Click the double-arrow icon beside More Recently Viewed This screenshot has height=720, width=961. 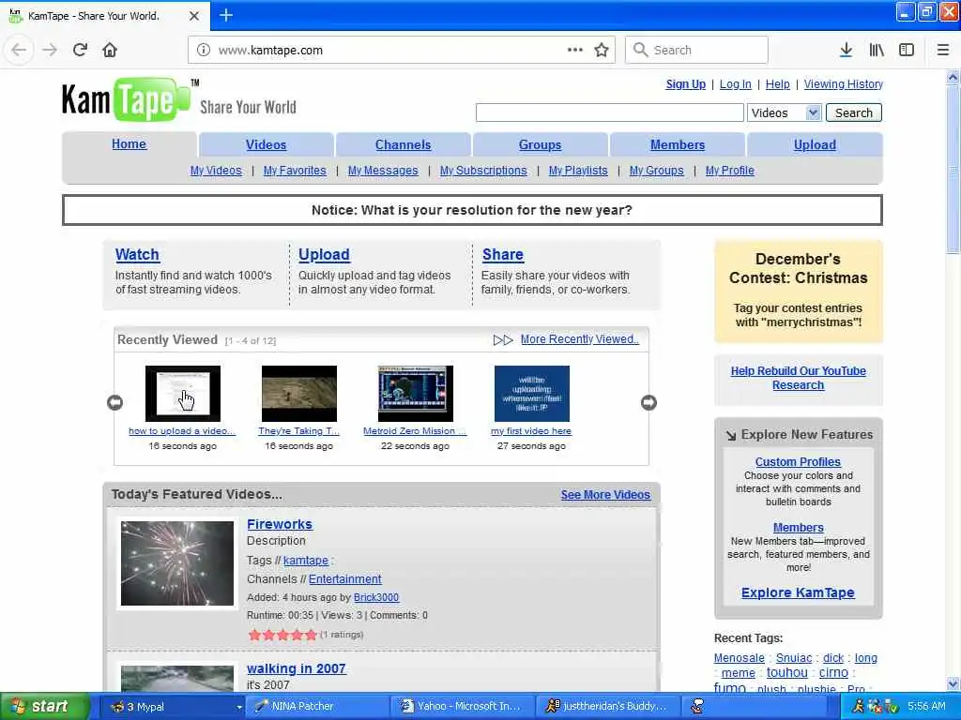503,339
